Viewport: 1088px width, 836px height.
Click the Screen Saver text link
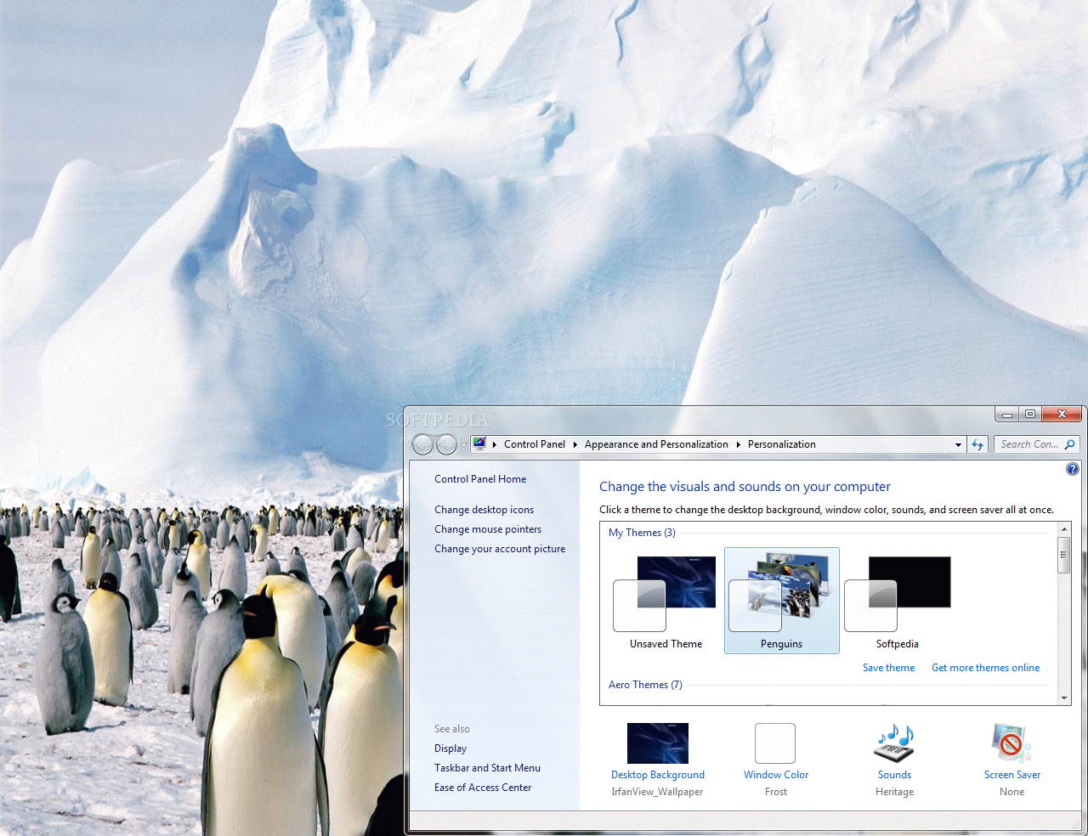tap(1012, 775)
